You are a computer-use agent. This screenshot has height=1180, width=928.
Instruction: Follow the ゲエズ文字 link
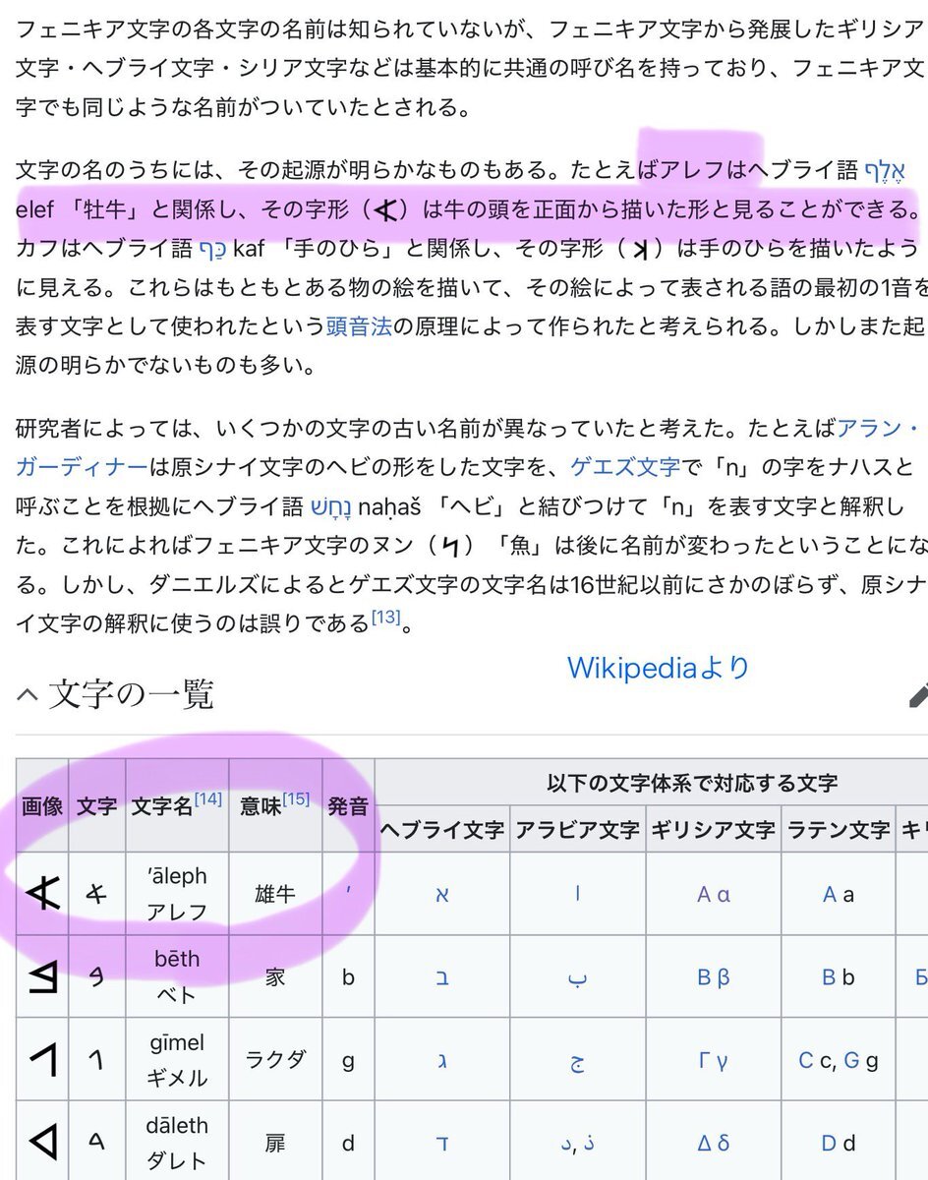coord(624,466)
